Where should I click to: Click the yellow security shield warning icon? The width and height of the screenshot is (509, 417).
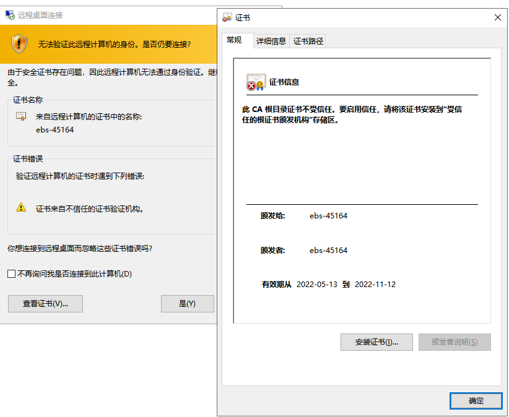pyautogui.click(x=19, y=43)
